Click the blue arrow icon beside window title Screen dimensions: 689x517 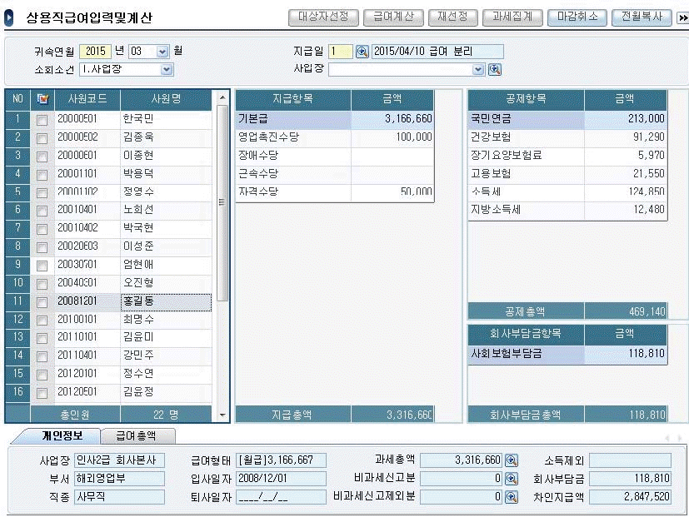click(9, 18)
